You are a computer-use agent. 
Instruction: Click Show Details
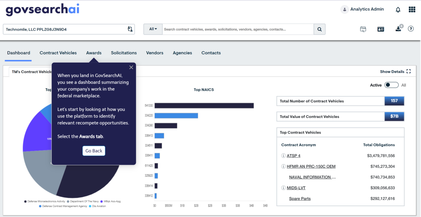click(392, 71)
